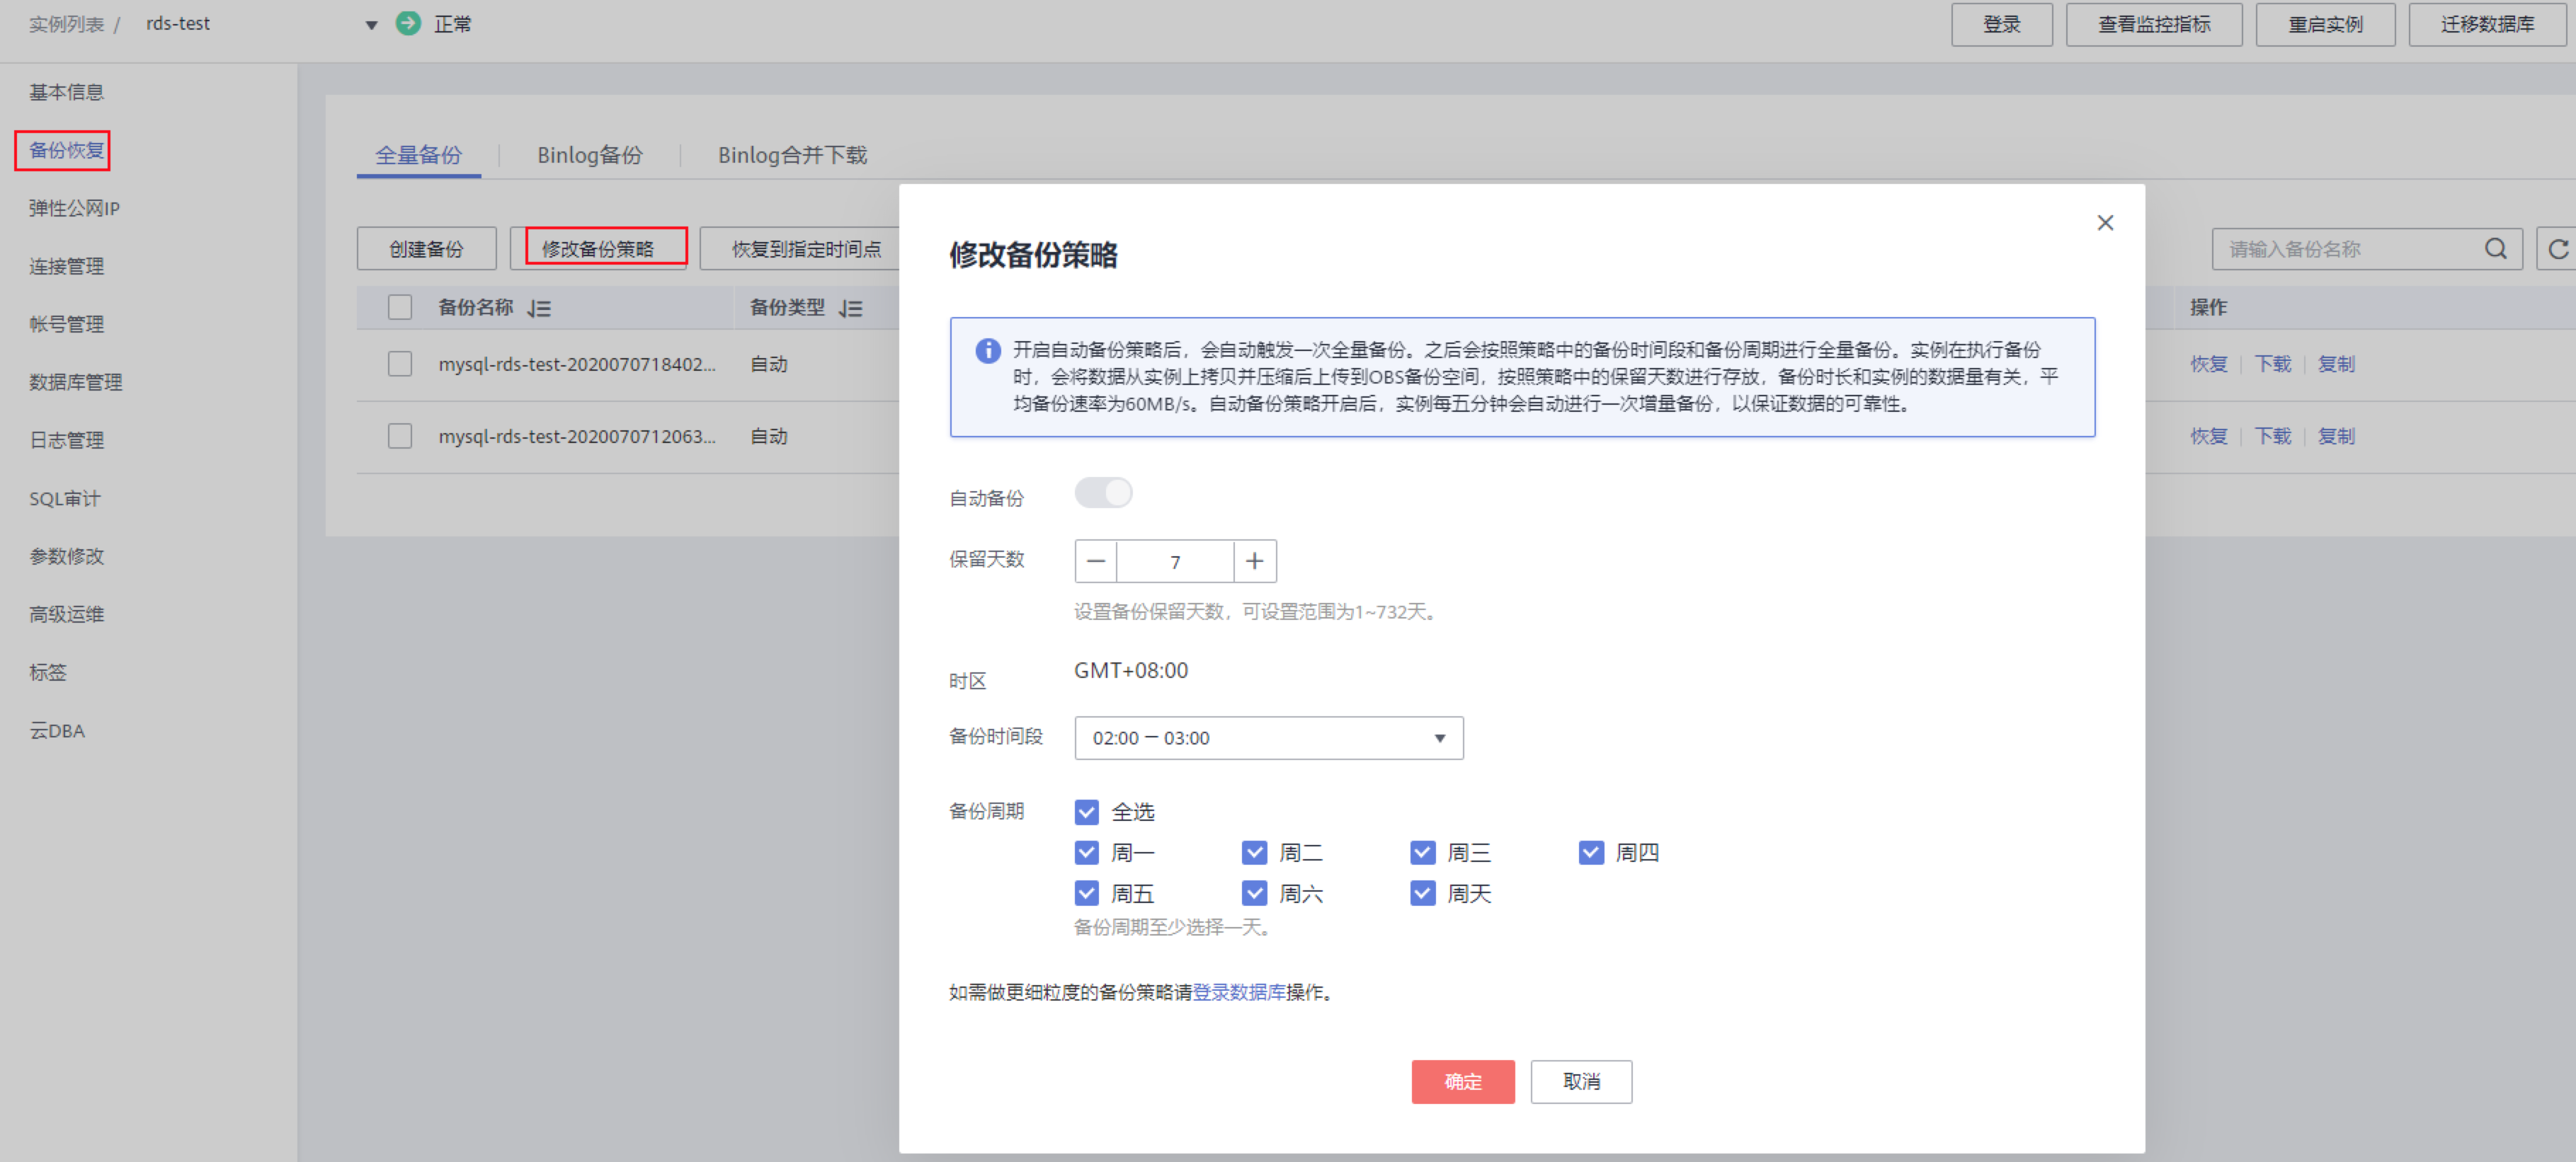
Task: Click the sort icon next to 备份类型 column
Action: [851, 308]
